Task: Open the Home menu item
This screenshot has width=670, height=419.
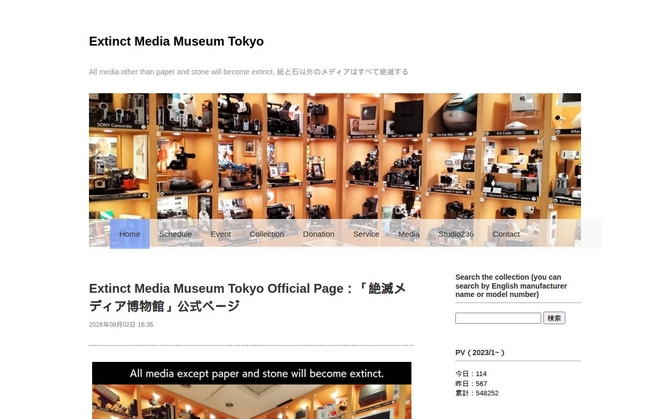Action: tap(130, 234)
